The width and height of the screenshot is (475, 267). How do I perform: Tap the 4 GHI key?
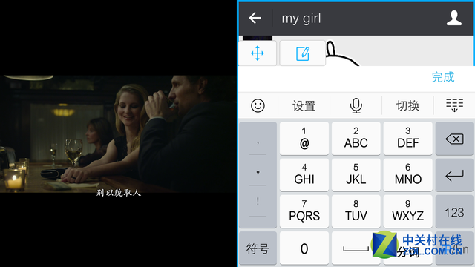coord(304,175)
